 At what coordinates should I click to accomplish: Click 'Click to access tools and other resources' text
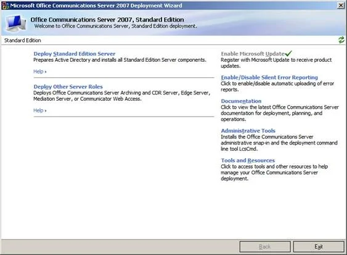(274, 172)
